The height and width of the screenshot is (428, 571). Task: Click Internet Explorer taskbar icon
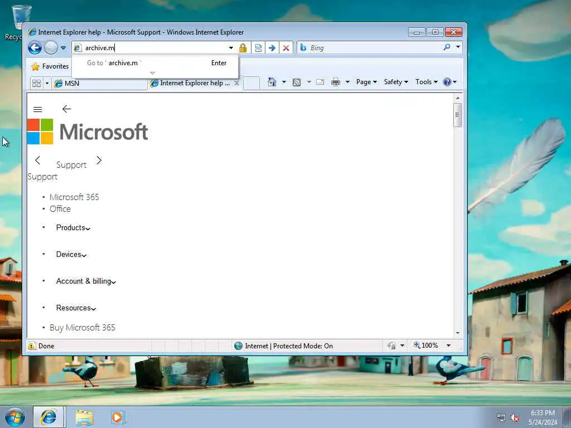point(49,417)
